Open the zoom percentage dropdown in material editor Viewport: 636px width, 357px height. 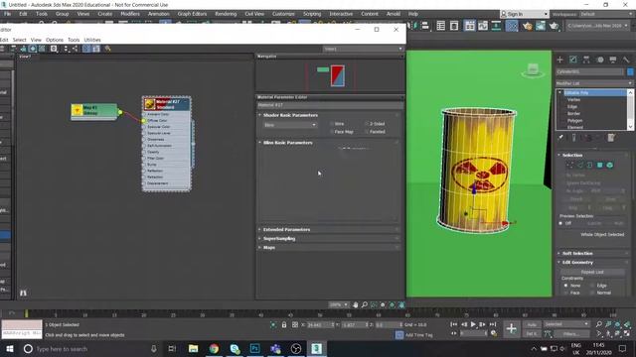339,304
